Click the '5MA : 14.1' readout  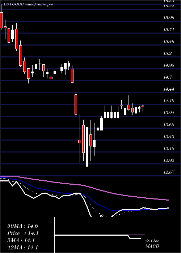[21, 240]
